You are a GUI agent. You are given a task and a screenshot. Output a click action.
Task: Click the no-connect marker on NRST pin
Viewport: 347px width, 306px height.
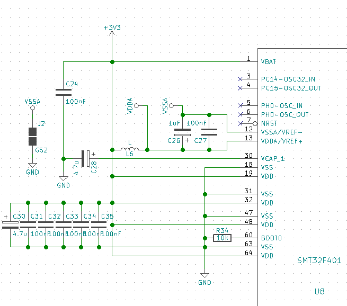click(240, 123)
